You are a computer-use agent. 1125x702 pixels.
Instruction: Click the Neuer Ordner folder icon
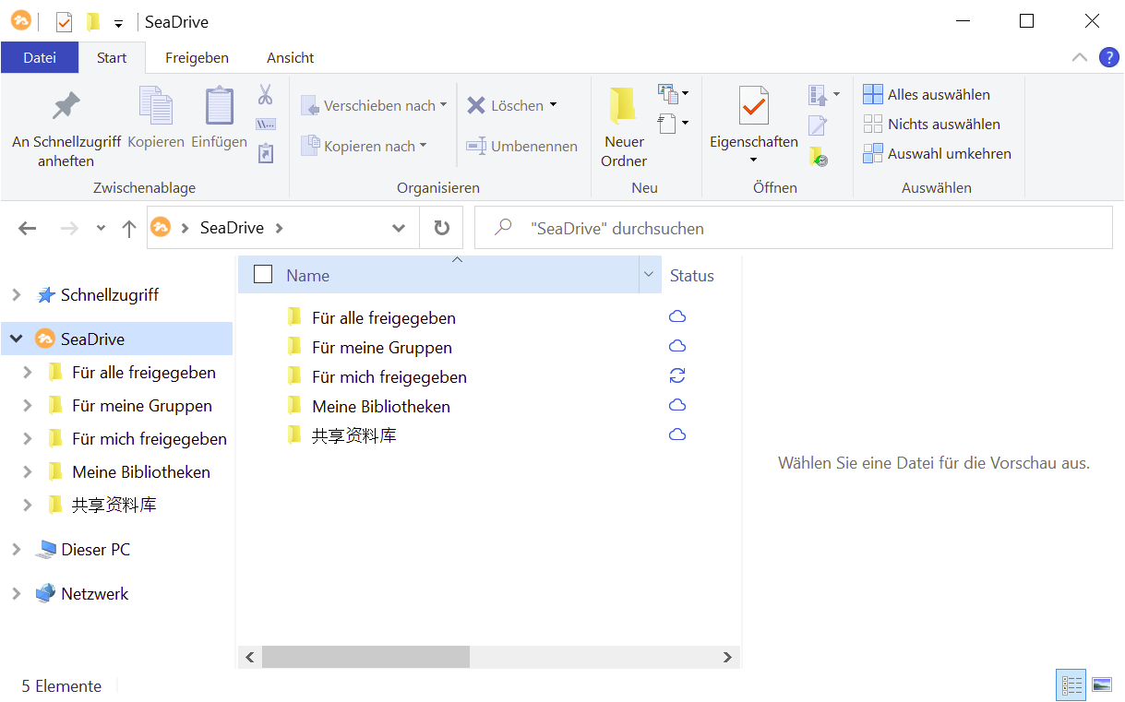pyautogui.click(x=624, y=106)
